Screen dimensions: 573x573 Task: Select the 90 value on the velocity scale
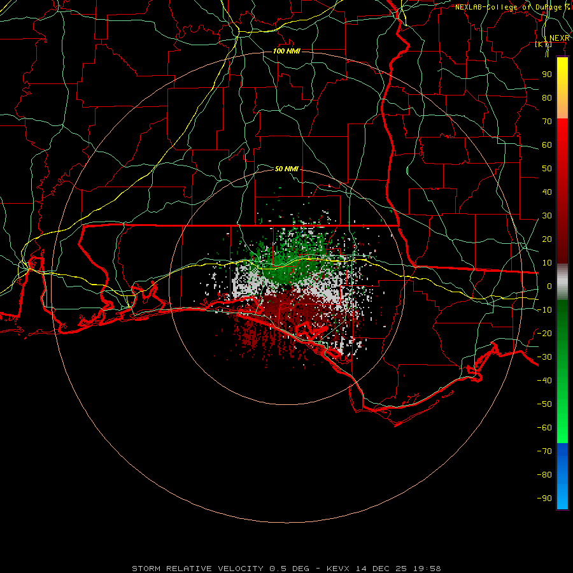click(547, 74)
